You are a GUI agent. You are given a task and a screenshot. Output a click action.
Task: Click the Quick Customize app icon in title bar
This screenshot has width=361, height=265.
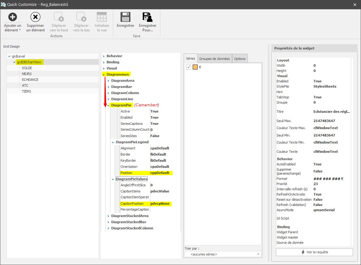click(x=3, y=4)
